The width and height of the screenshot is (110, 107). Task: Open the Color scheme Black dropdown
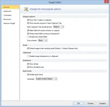(43, 40)
